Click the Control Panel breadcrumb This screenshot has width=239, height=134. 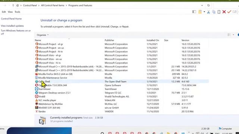tap(30, 6)
